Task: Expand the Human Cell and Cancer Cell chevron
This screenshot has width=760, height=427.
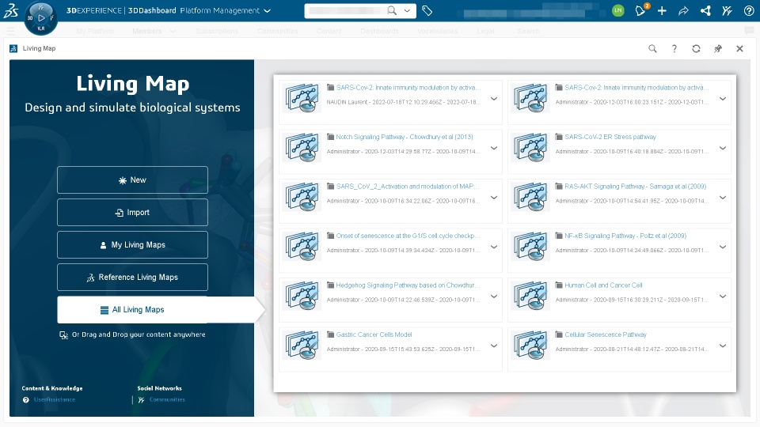Action: (x=723, y=297)
